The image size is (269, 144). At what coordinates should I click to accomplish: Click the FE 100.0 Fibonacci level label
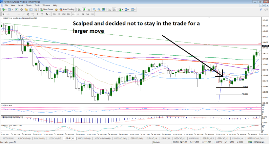(x=245, y=94)
